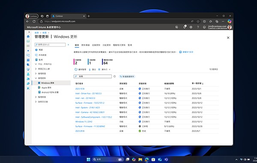The image size is (257, 163).
Task: Switch to the third tab, 品質更新
Action: click(96, 45)
